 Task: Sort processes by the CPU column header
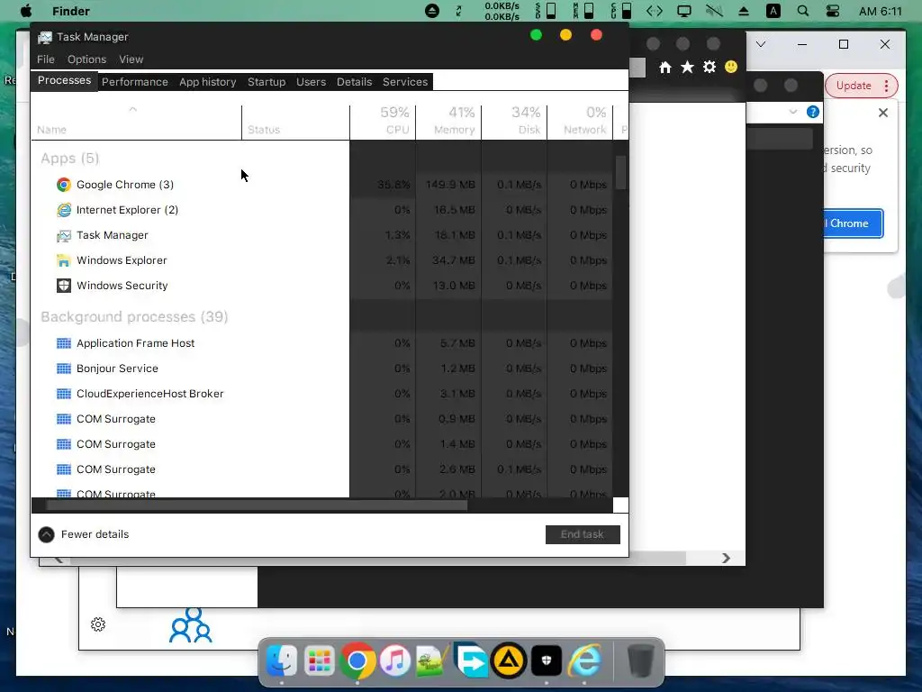(x=383, y=122)
